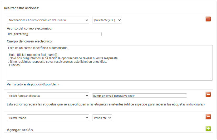The width and height of the screenshot is (217, 140).
Task: Delete the Agregar etiquetas action row
Action: [x=208, y=94]
